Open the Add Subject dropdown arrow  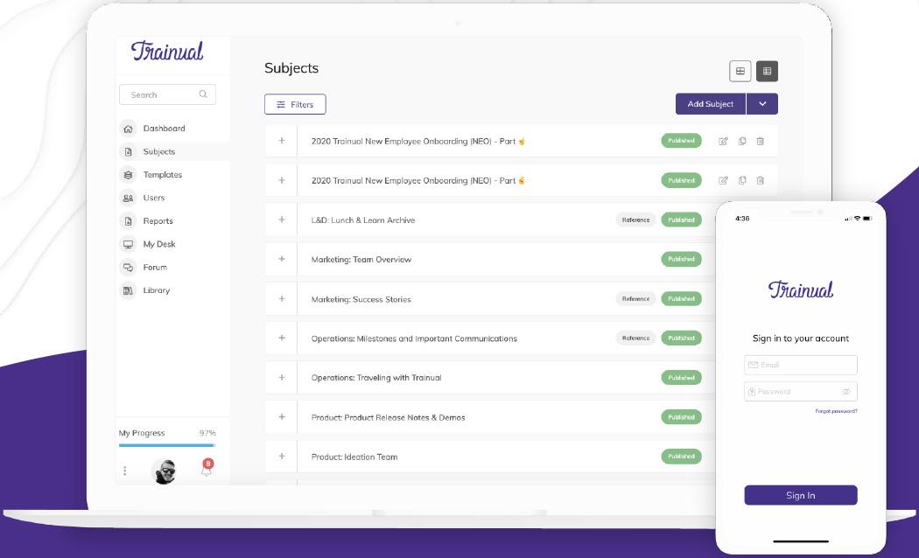coord(762,103)
